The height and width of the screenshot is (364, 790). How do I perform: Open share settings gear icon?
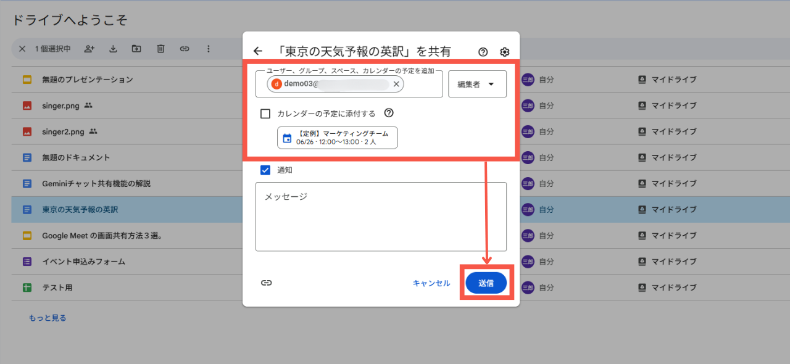(504, 52)
